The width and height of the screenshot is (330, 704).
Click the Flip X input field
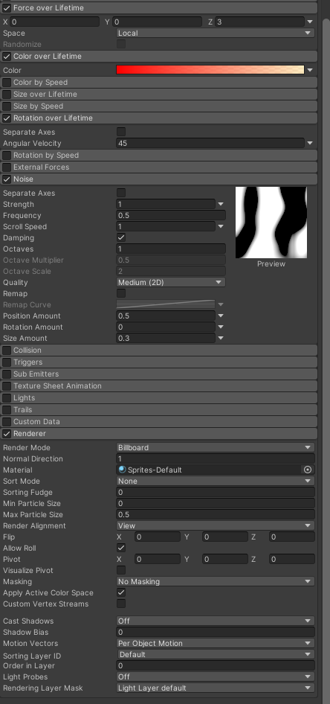[x=158, y=537]
